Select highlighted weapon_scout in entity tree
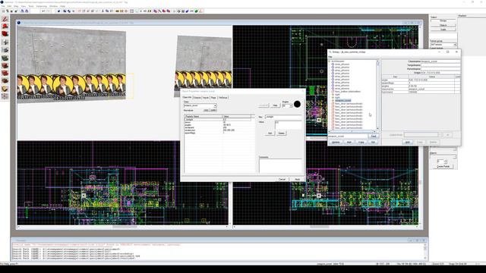The height and width of the screenshot is (273, 486). pyautogui.click(x=342, y=101)
